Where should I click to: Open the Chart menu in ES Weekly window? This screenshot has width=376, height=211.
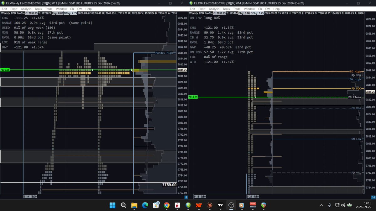15,9
